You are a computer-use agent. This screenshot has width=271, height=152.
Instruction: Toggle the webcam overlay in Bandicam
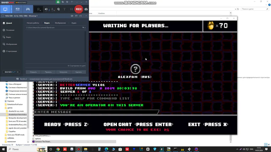click(x=39, y=9)
